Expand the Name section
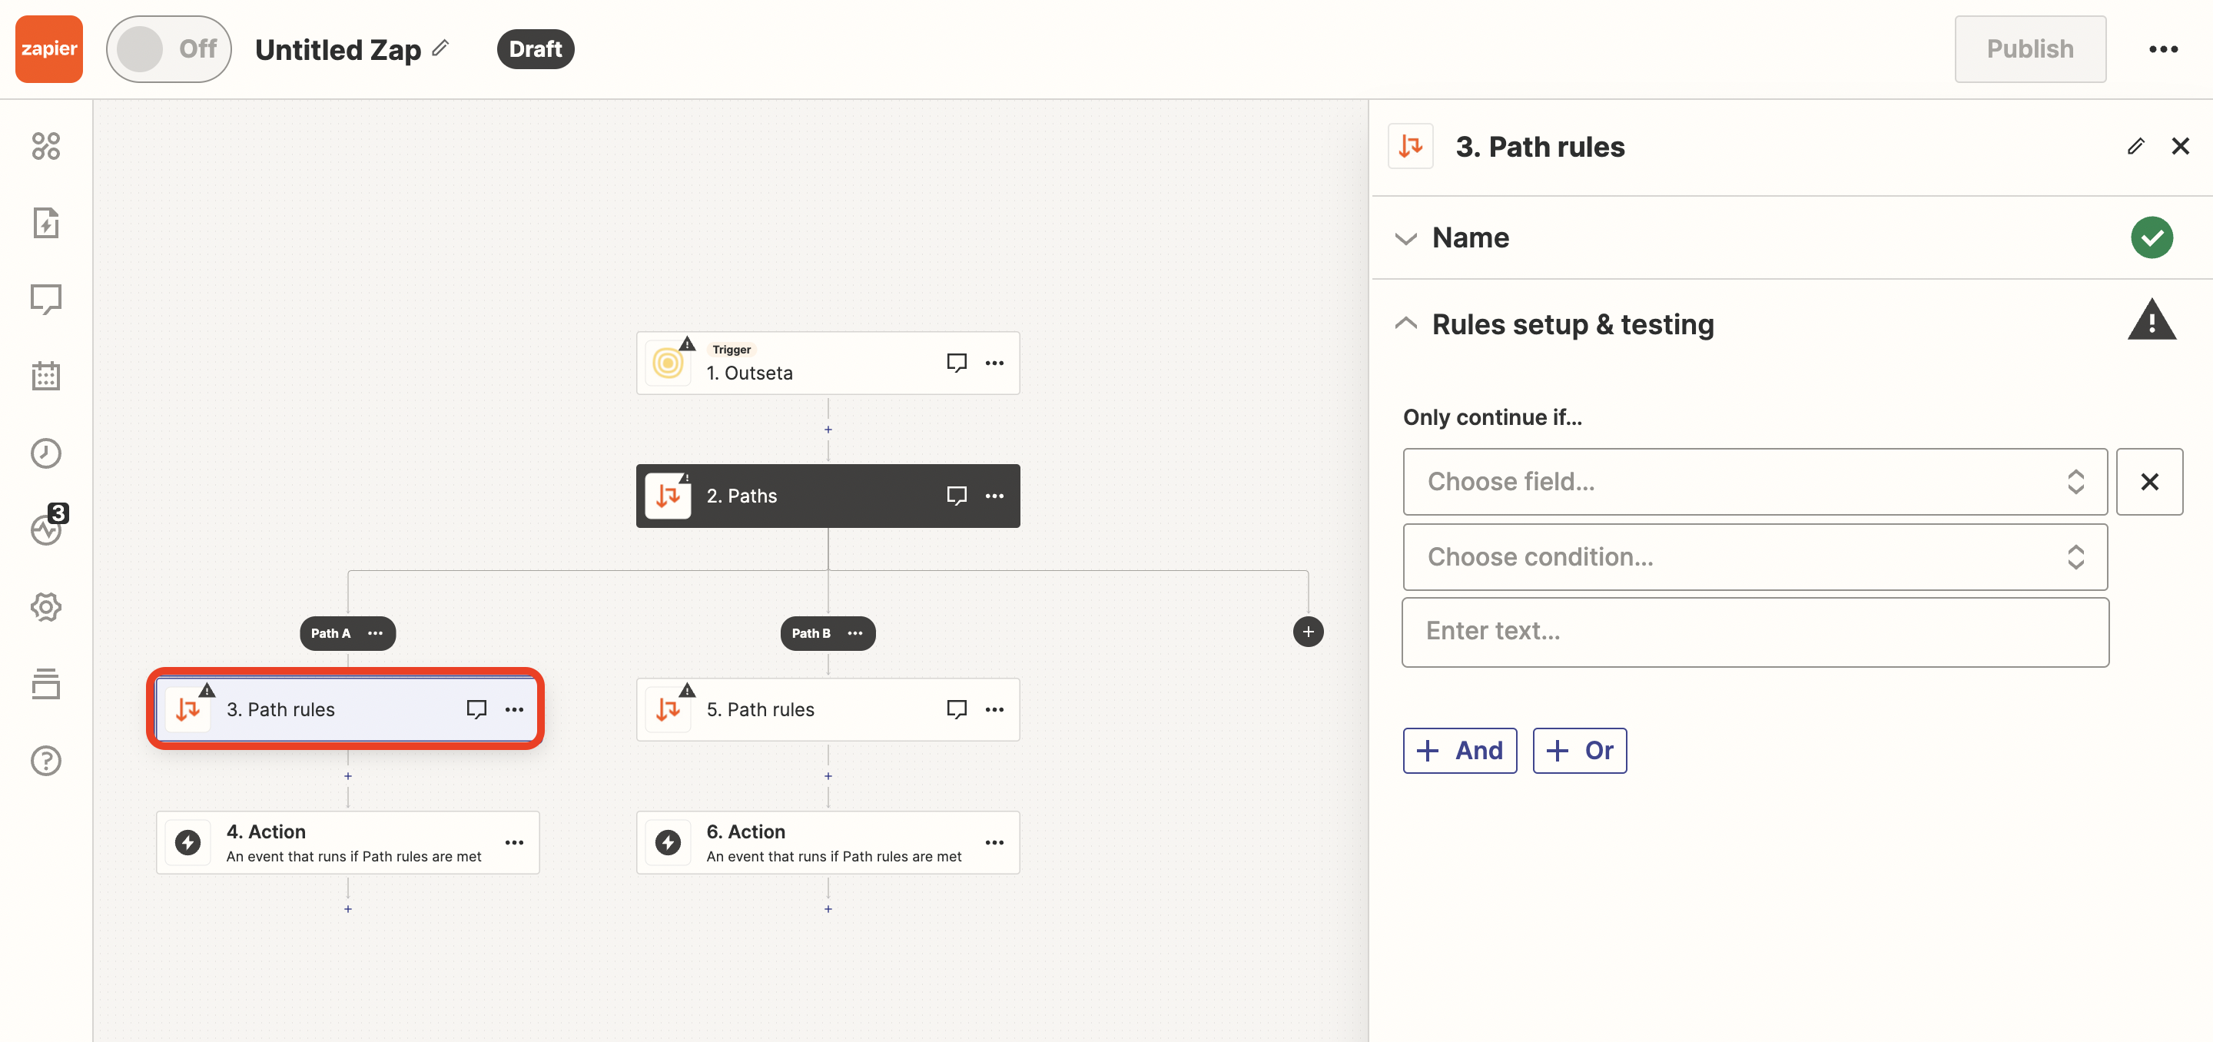This screenshot has height=1042, width=2213. [x=1470, y=238]
